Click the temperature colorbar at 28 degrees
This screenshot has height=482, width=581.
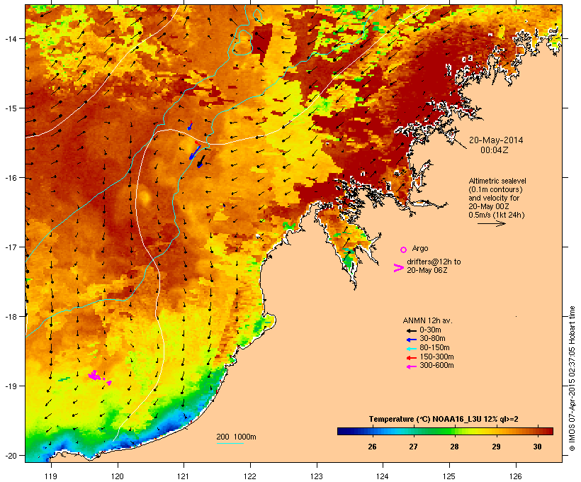pyautogui.click(x=455, y=431)
